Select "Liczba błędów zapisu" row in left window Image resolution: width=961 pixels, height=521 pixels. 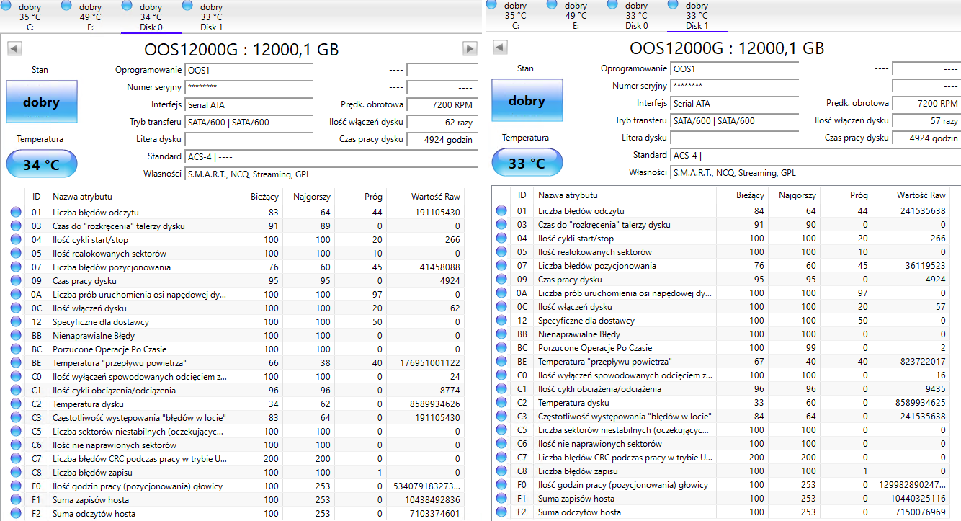pos(91,473)
